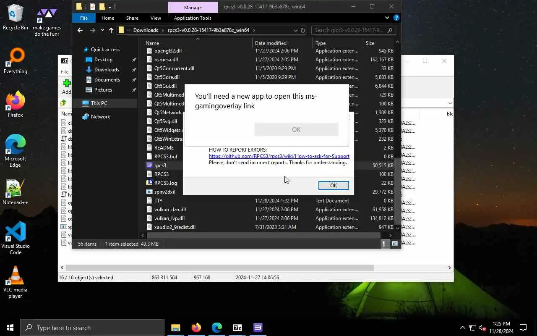Open 7-Zip from the taskbar
This screenshot has width=537, height=336.
pyautogui.click(x=237, y=328)
